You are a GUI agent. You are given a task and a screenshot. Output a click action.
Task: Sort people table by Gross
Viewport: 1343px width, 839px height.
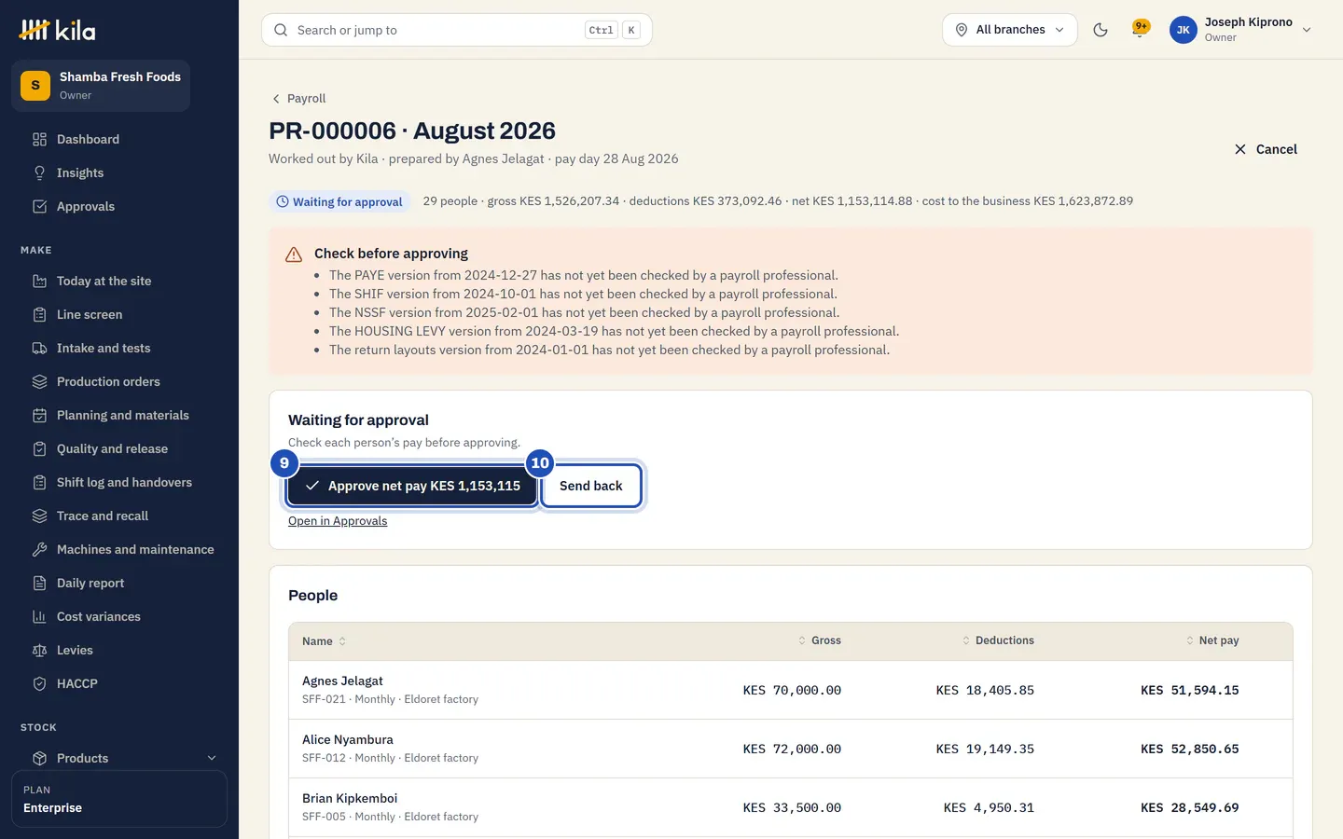(819, 640)
